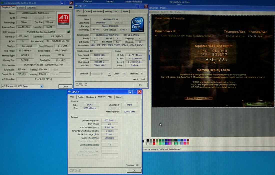This screenshot has height=175, width=275.
Task: Open the ATI Radeon HD 4800 Series dropdown
Action: [x=41, y=86]
